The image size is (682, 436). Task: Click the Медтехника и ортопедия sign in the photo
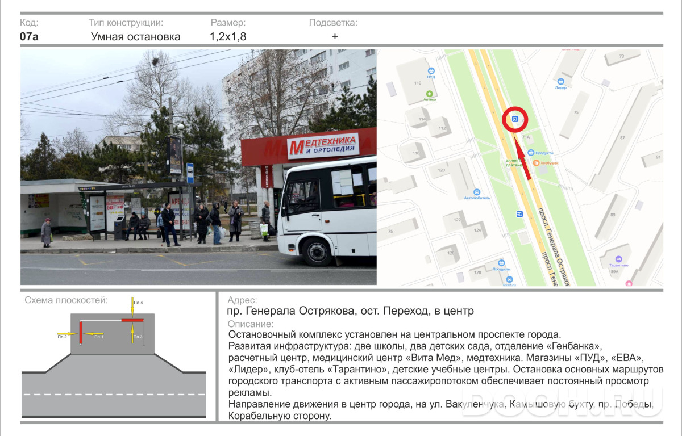point(323,145)
